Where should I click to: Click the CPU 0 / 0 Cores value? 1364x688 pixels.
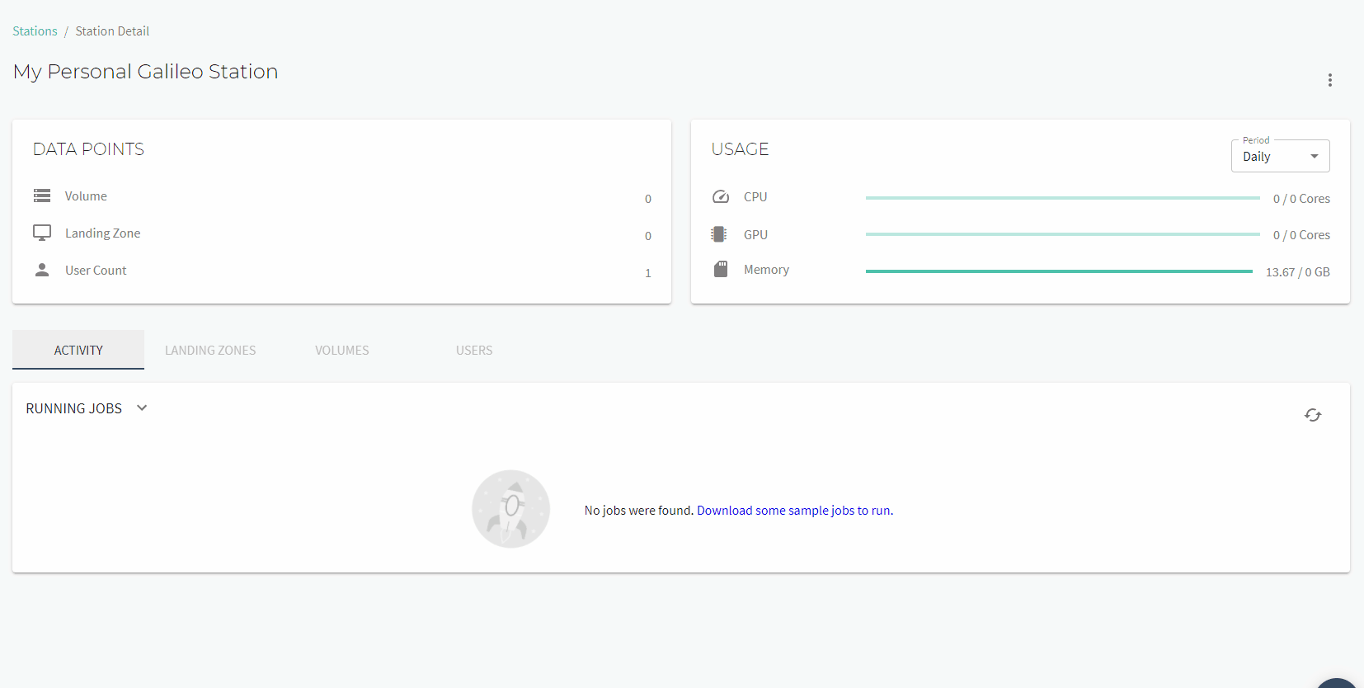(1301, 199)
